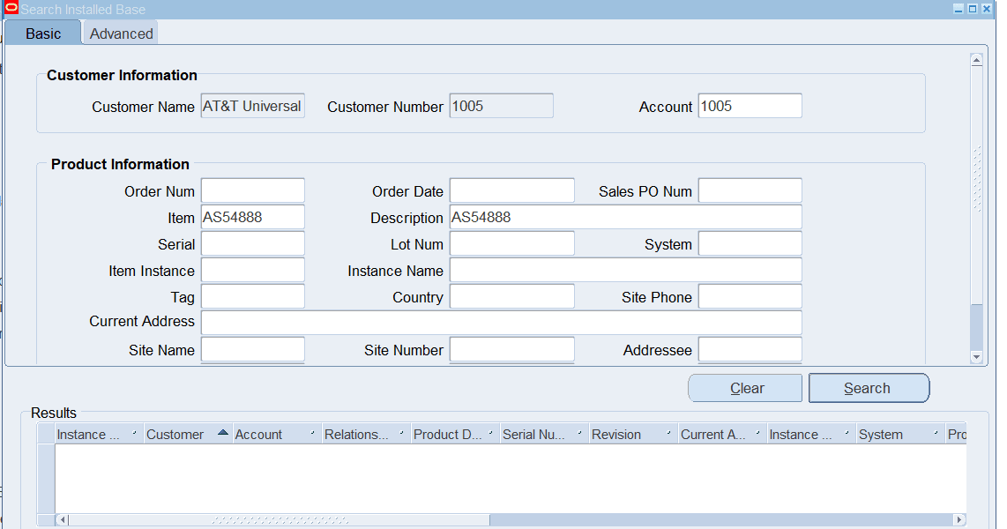
Task: Select the Basic tab
Action: [x=41, y=33]
